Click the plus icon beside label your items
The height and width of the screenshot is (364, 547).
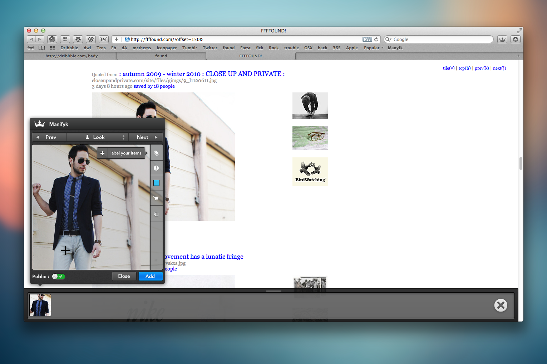(x=102, y=153)
